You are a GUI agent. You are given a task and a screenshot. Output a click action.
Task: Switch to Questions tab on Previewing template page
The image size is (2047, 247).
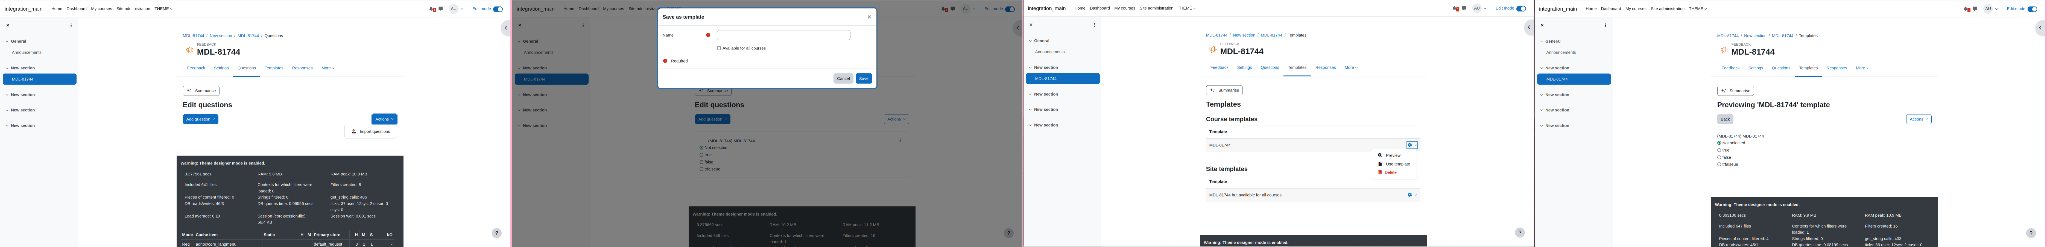(1781, 68)
